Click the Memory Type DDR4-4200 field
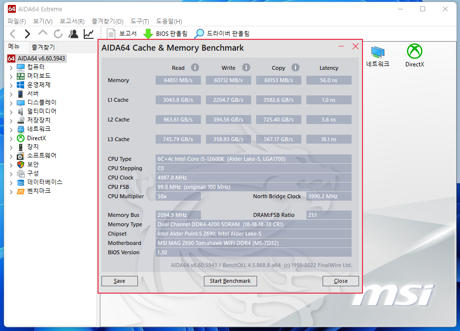Screen dimensions: 460x331 254,224
